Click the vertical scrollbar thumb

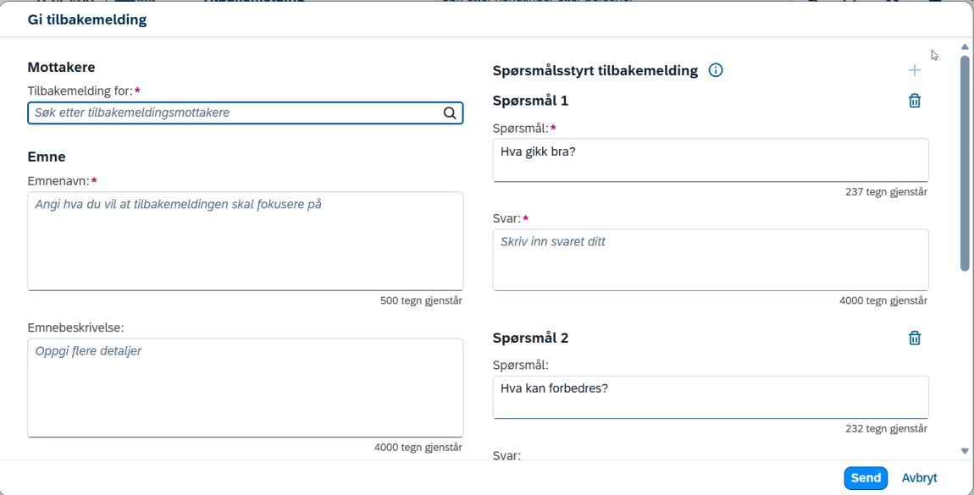pos(965,163)
